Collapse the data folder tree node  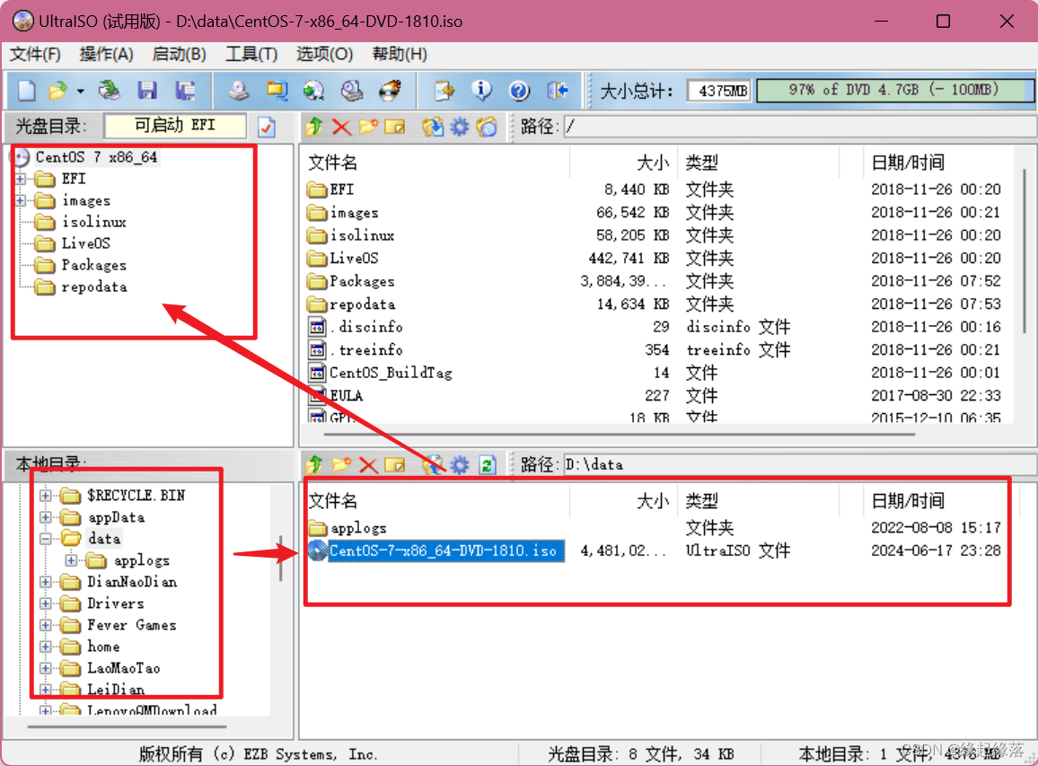[x=45, y=539]
